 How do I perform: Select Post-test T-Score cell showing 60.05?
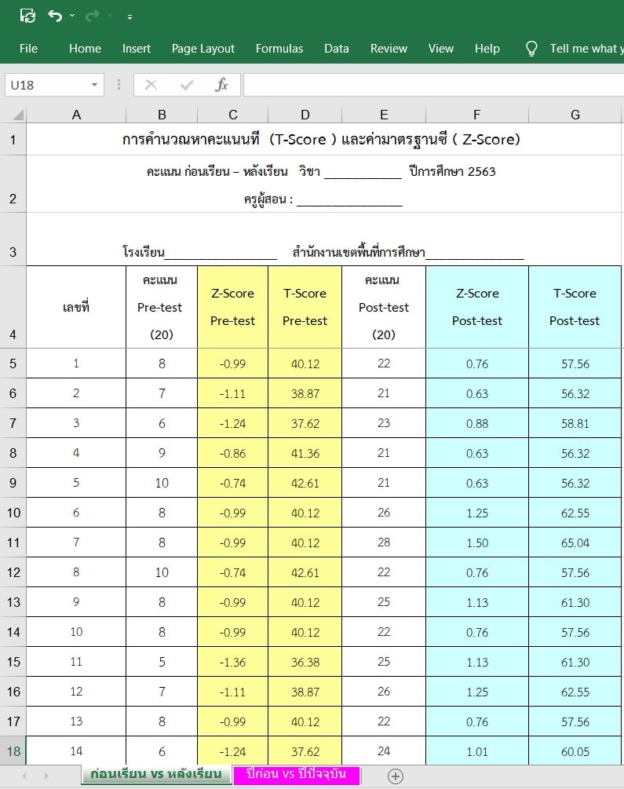pyautogui.click(x=575, y=751)
